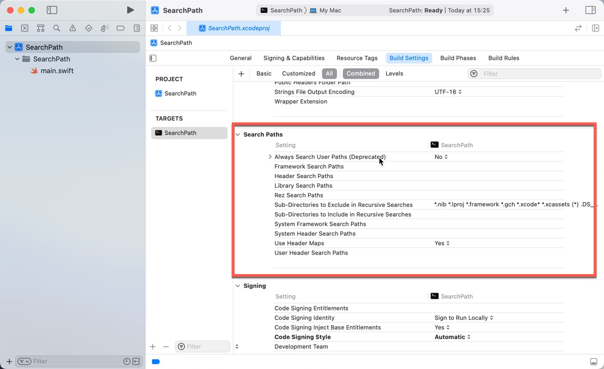This screenshot has width=604, height=369.
Task: Show the report navigator
Action: 137,28
